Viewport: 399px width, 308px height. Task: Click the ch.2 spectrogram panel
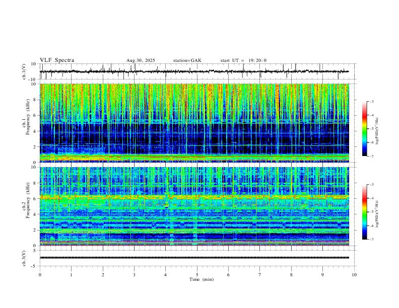click(x=194, y=206)
